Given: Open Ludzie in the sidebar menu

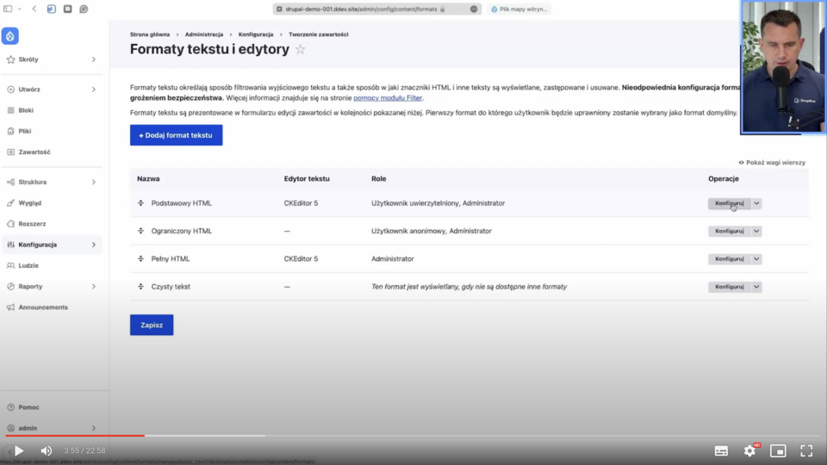Looking at the screenshot, I should 28,266.
